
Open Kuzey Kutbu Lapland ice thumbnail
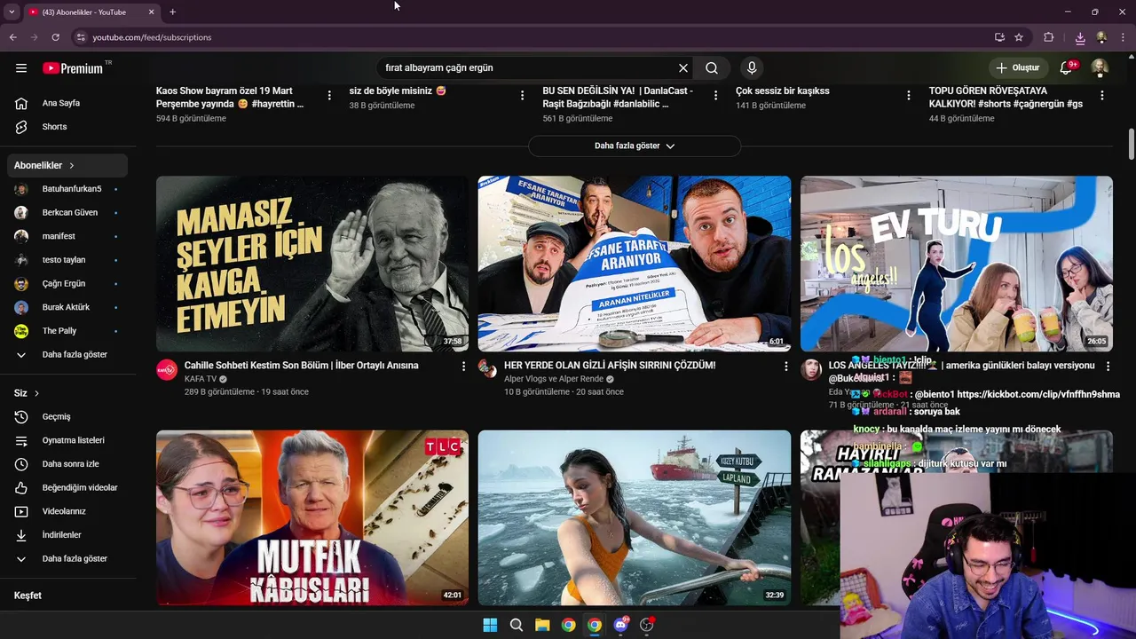pyautogui.click(x=635, y=517)
